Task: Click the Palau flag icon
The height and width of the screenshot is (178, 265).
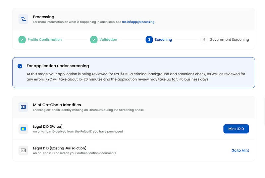Action: click(23, 129)
